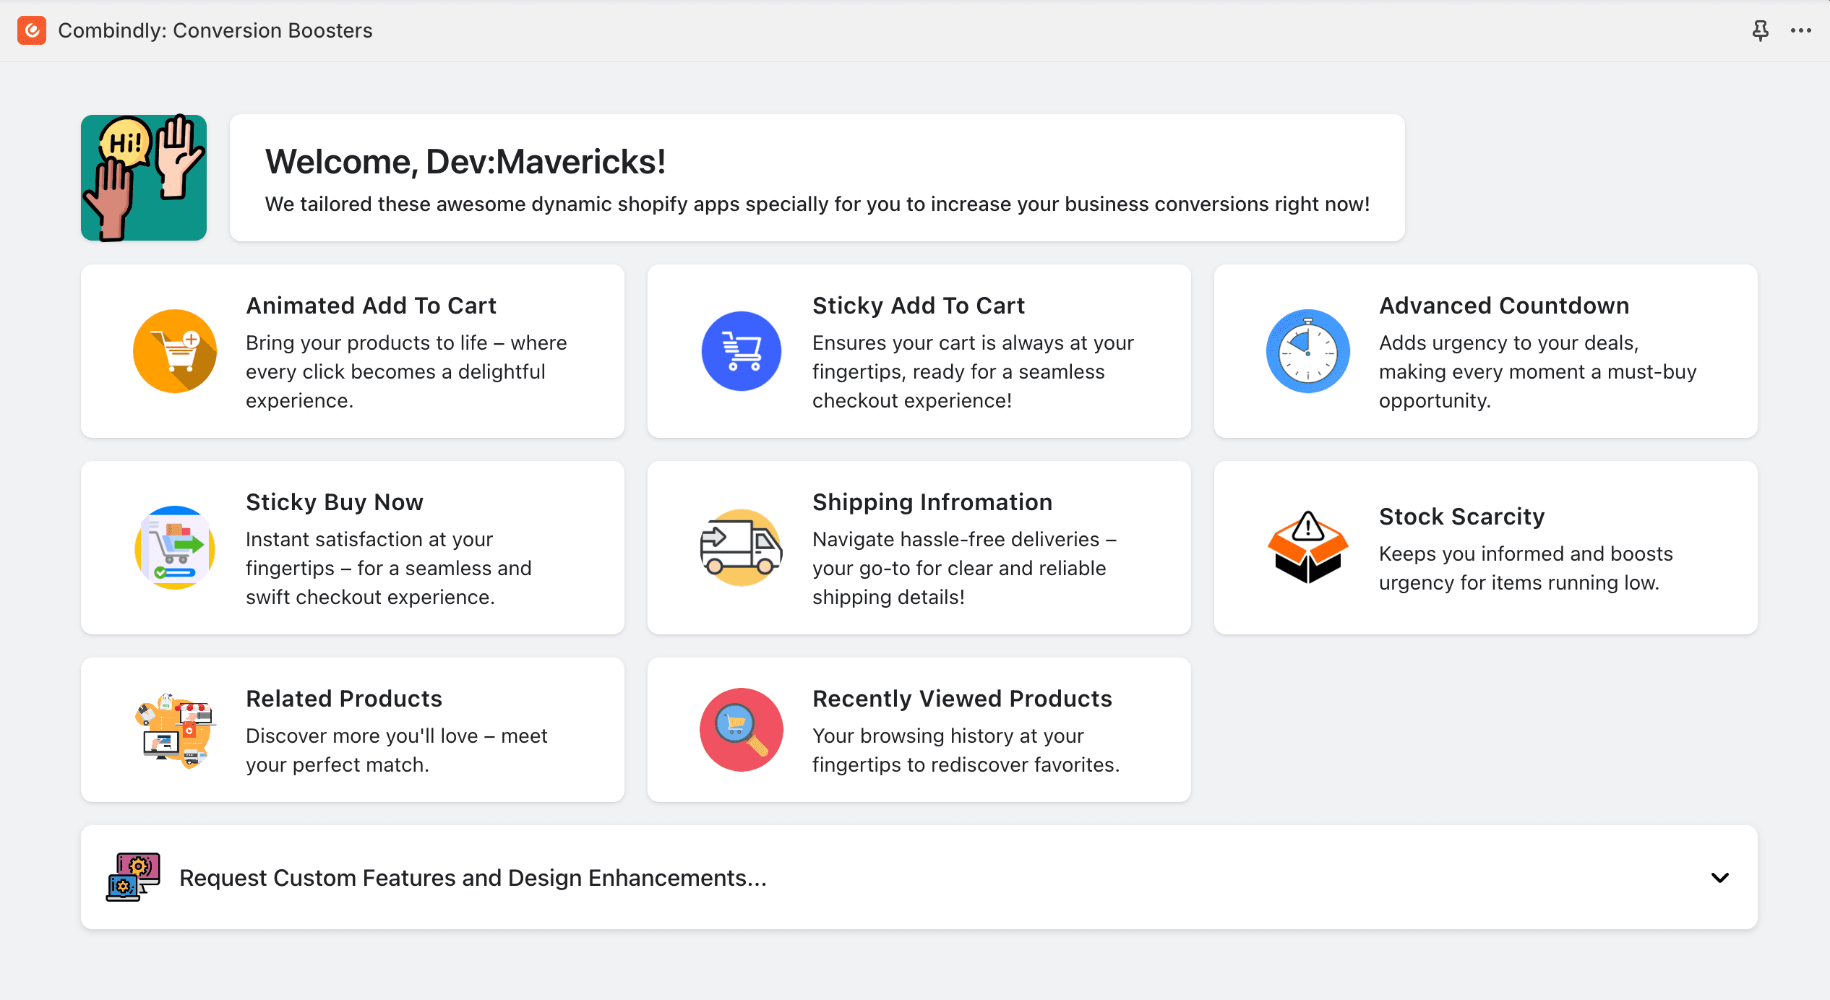Open the three-dot more options menu
Image resolution: width=1830 pixels, height=1000 pixels.
point(1800,30)
